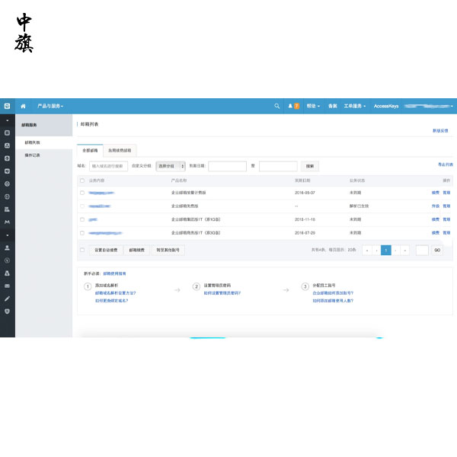
Task: Click the pencil icon in left sidebar
Action: tap(7, 299)
